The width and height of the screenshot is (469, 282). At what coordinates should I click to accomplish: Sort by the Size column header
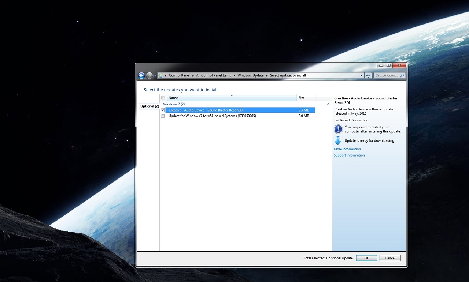[306, 98]
